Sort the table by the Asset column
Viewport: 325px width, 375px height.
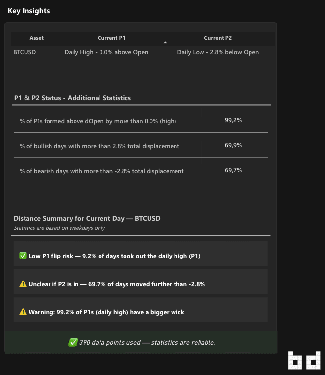click(x=37, y=38)
